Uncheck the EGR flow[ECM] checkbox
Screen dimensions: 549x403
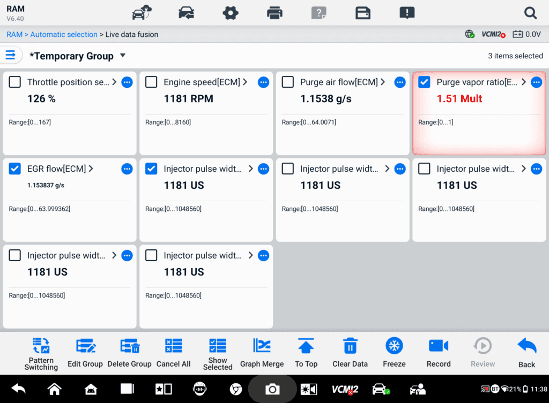(15, 169)
